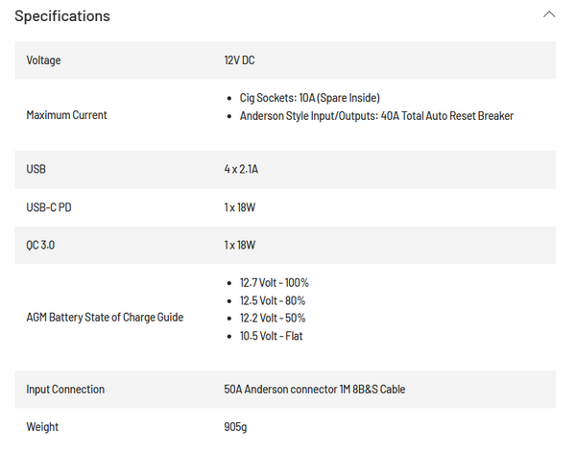Click the Specifications heading
The height and width of the screenshot is (452, 576).
(62, 16)
